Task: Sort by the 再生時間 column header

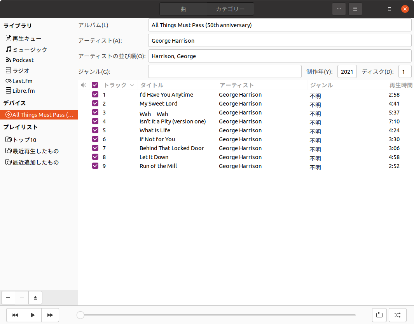Action: click(x=400, y=85)
